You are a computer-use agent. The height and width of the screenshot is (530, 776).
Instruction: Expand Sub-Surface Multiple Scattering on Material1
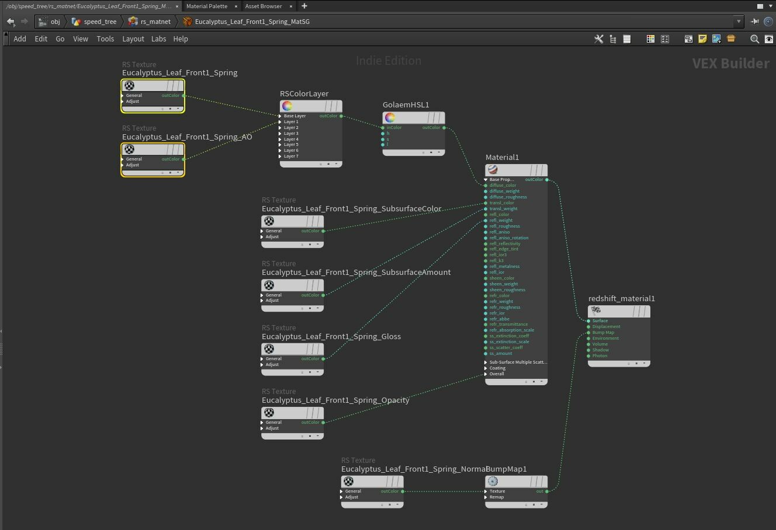point(486,362)
